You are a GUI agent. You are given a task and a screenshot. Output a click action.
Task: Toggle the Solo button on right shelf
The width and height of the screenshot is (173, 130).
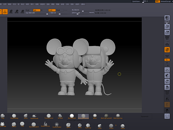tap(167, 110)
